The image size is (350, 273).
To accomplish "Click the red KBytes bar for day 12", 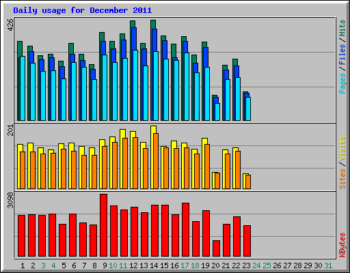I will tap(134, 232).
